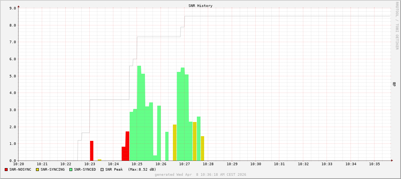Click the green SNR-SYNCED legend swatch
The height and width of the screenshot is (179, 401).
pyautogui.click(x=71, y=170)
